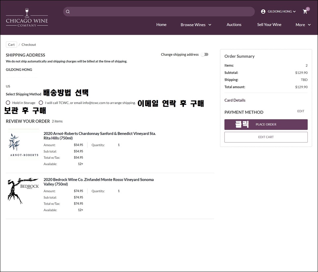Screen dimensions: 318x272
Task: Click the 2 items count text
Action: (57, 121)
